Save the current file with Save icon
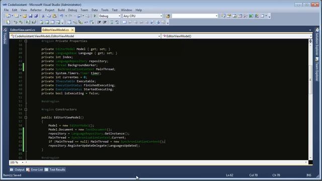 (31, 16)
